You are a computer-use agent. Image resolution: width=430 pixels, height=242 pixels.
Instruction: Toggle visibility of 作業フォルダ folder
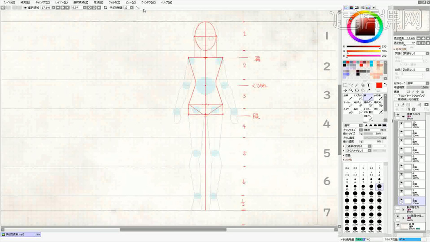[x=397, y=114]
